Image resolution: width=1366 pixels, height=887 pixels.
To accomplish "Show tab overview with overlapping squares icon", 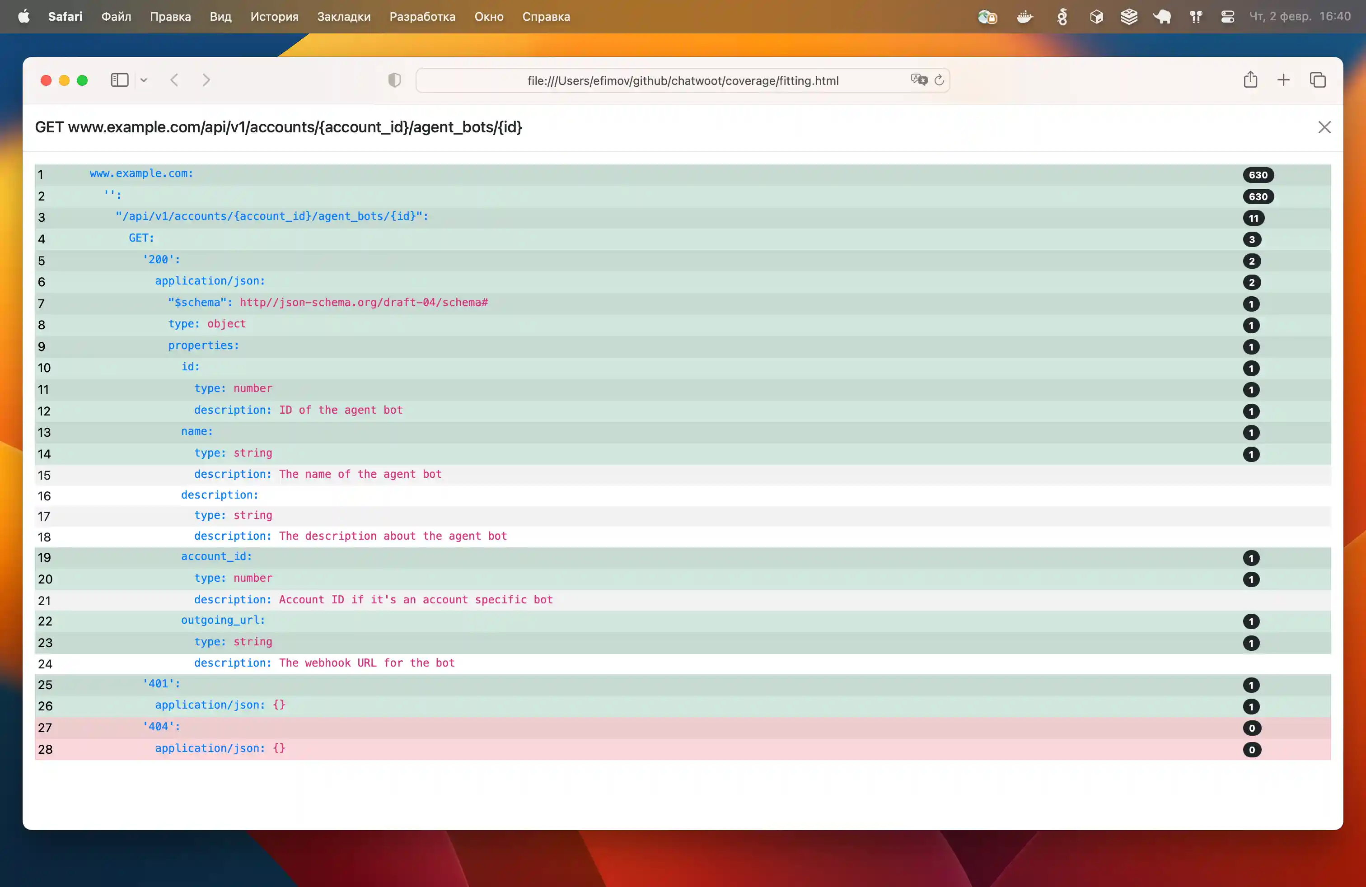I will coord(1317,80).
